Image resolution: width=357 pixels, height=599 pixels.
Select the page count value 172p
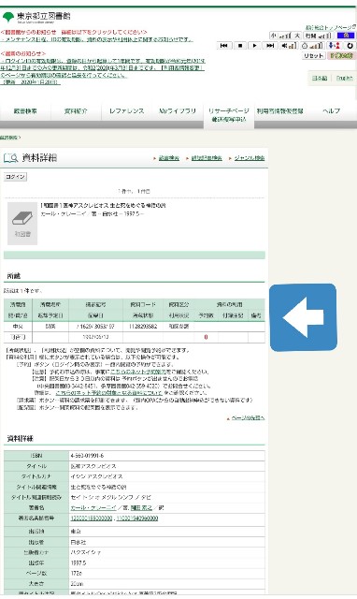pos(77,574)
